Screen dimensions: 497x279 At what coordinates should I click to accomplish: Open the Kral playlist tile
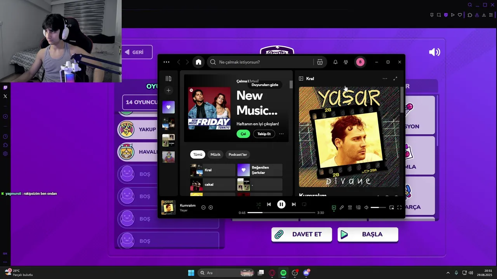(213, 170)
